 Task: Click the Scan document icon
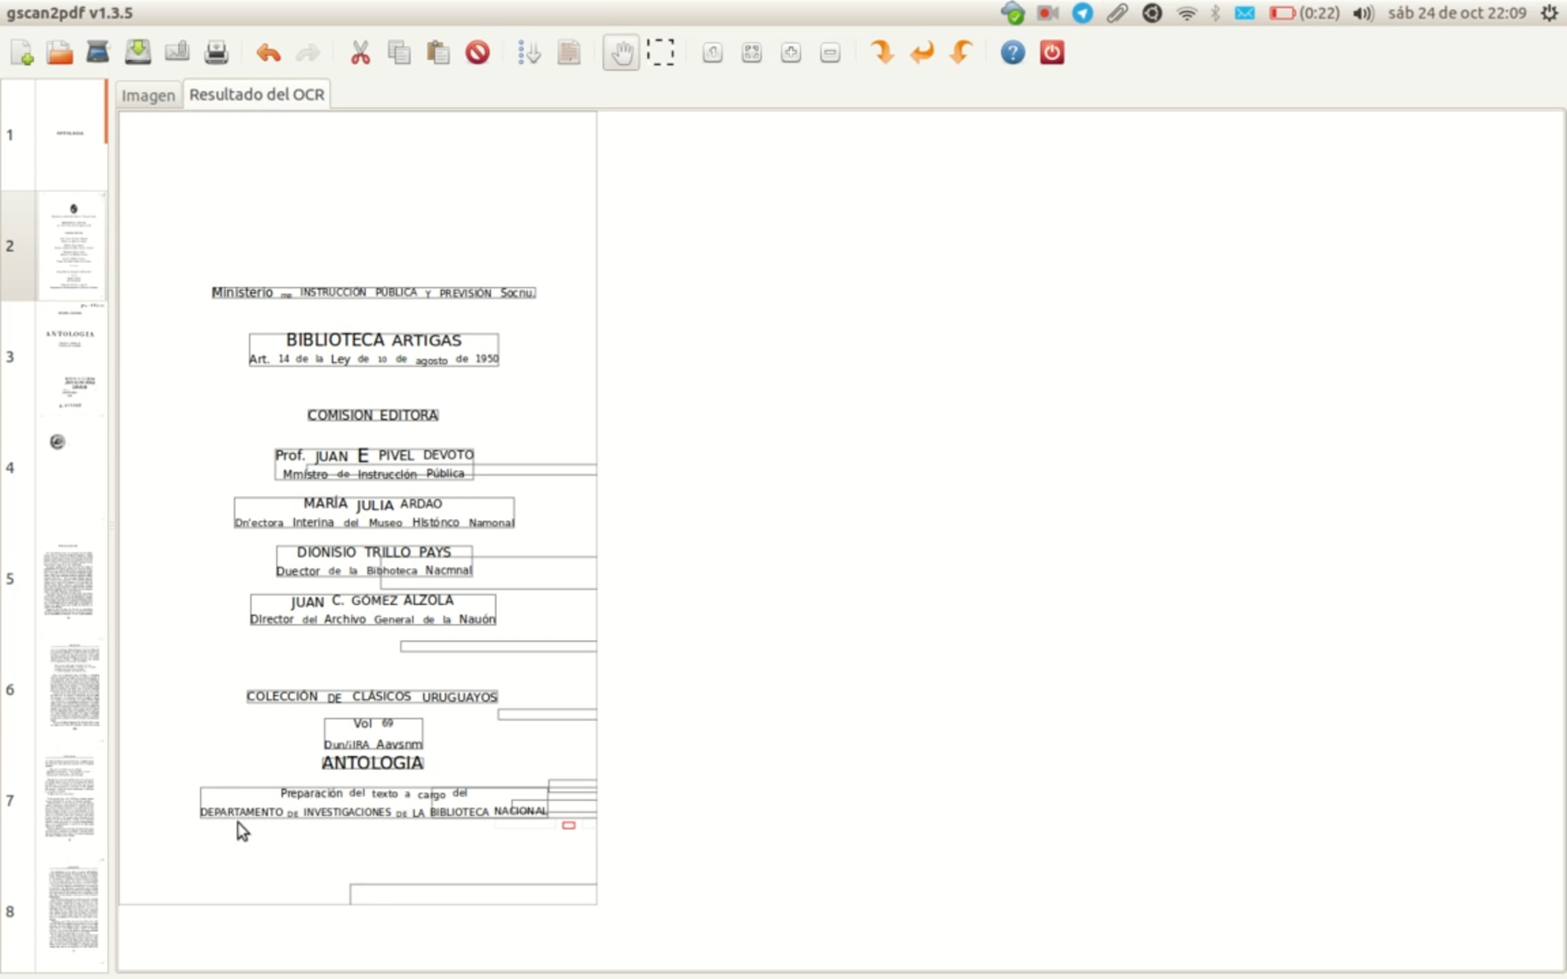coord(98,52)
